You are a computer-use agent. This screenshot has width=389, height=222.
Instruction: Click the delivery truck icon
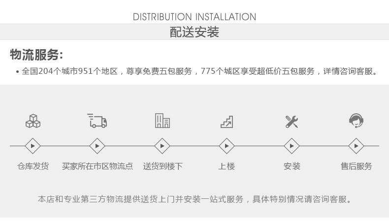click(x=97, y=121)
